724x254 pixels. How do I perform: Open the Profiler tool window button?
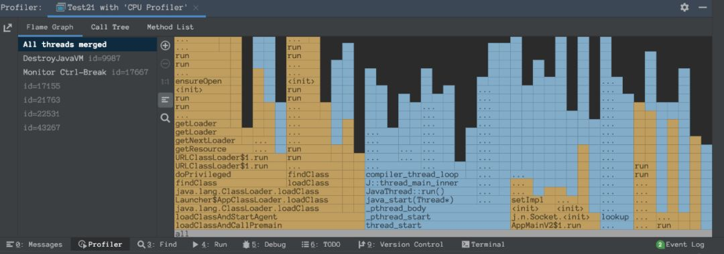100,245
